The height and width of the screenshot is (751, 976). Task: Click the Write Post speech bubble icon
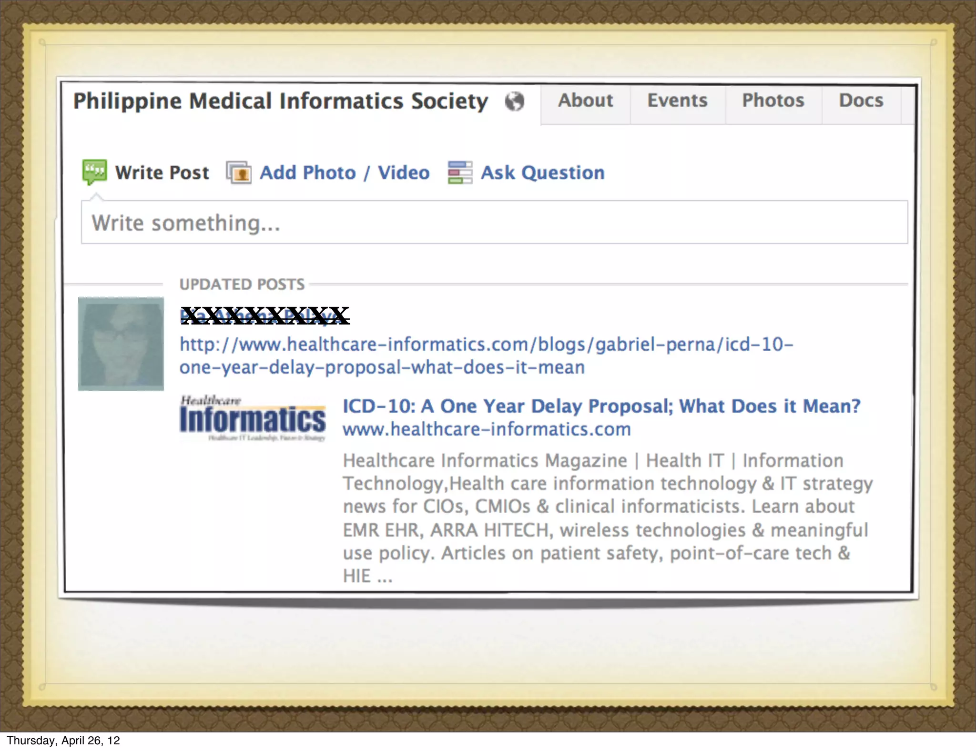click(94, 172)
